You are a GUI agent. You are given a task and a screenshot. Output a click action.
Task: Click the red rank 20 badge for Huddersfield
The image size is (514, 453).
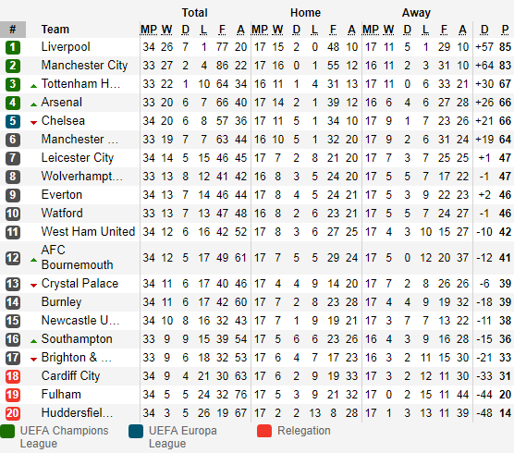click(13, 413)
